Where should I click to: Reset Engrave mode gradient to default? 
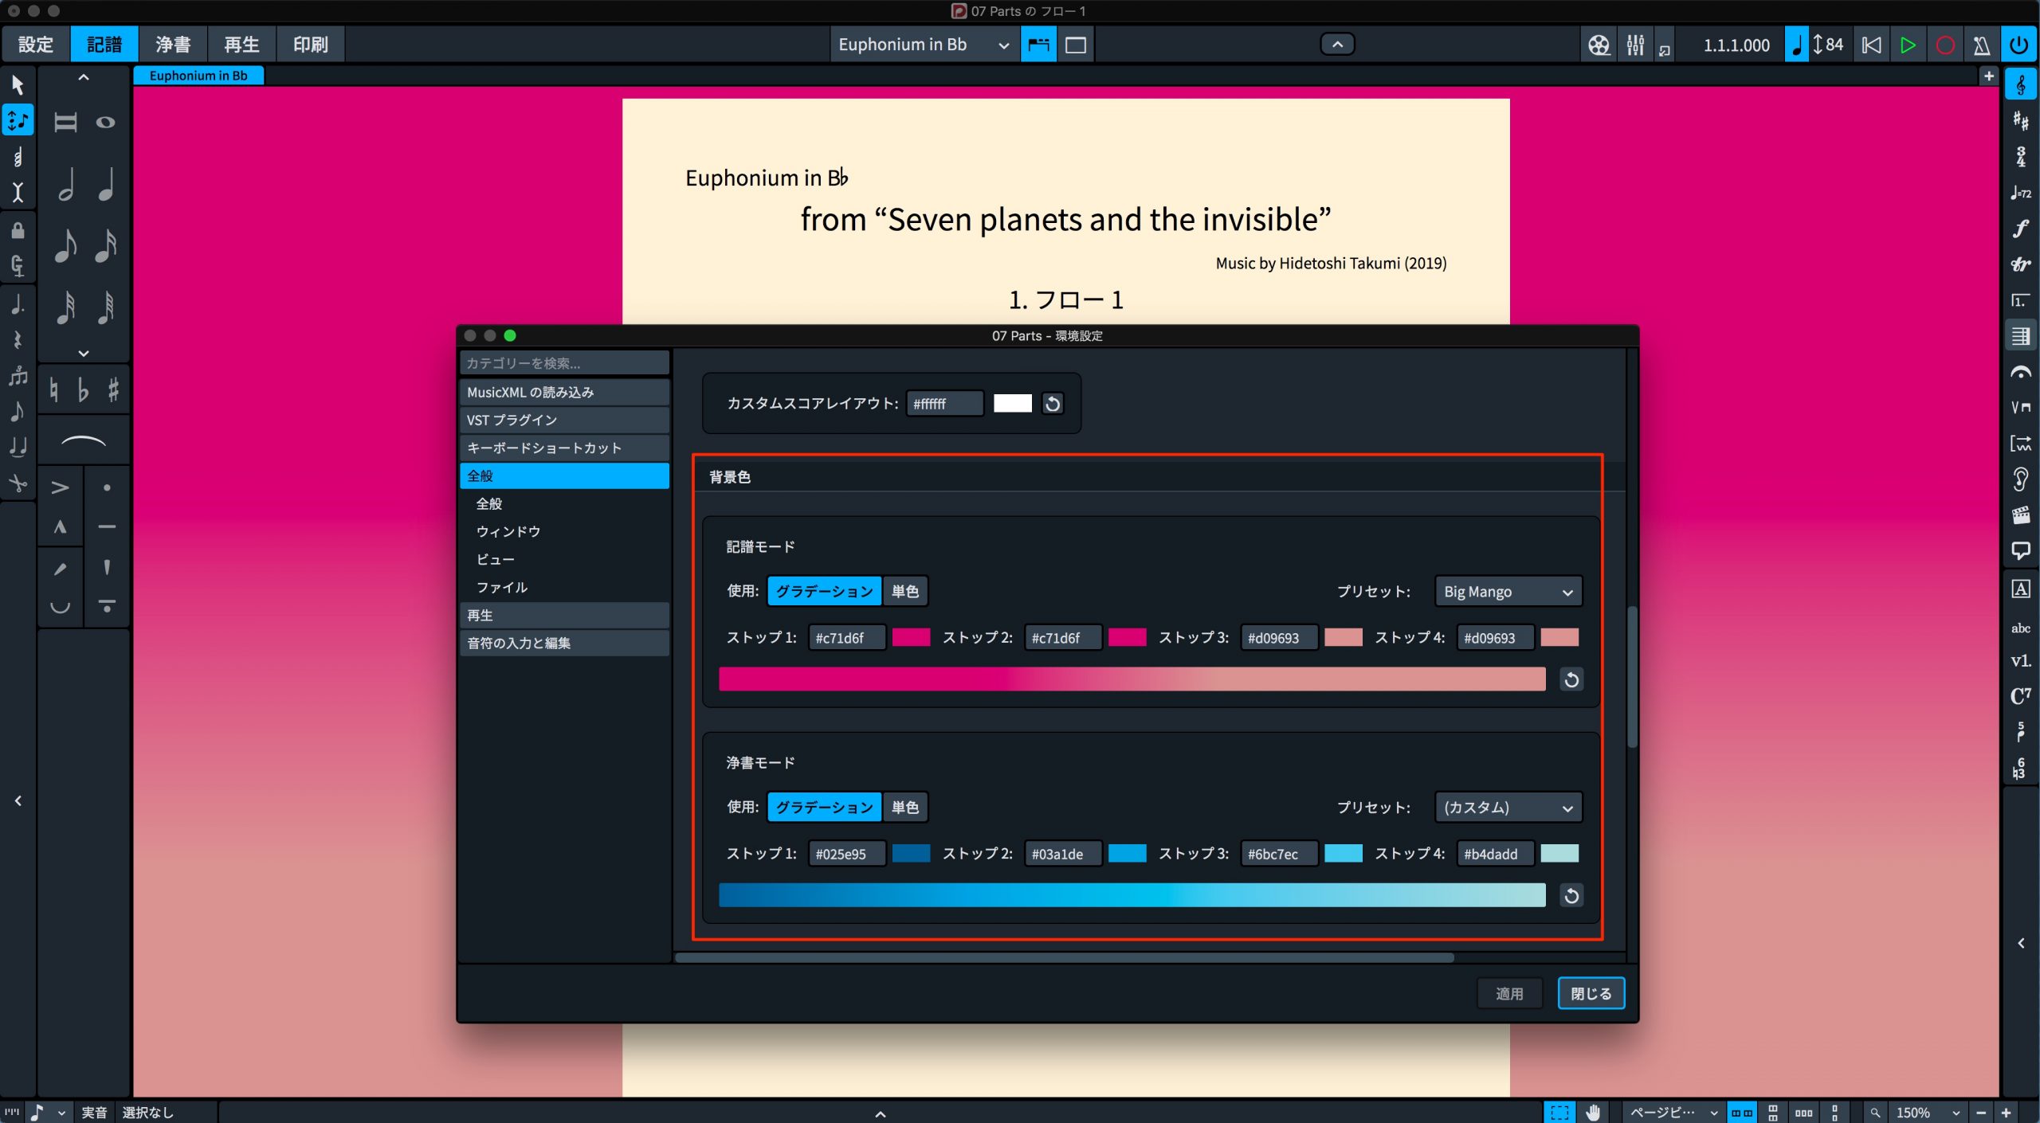click(x=1571, y=895)
